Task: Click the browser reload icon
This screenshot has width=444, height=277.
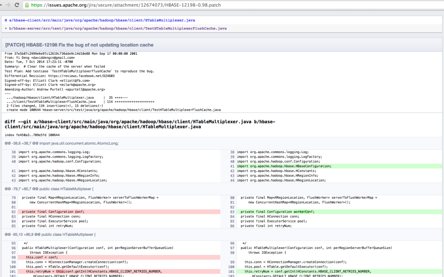Action: click(16, 5)
